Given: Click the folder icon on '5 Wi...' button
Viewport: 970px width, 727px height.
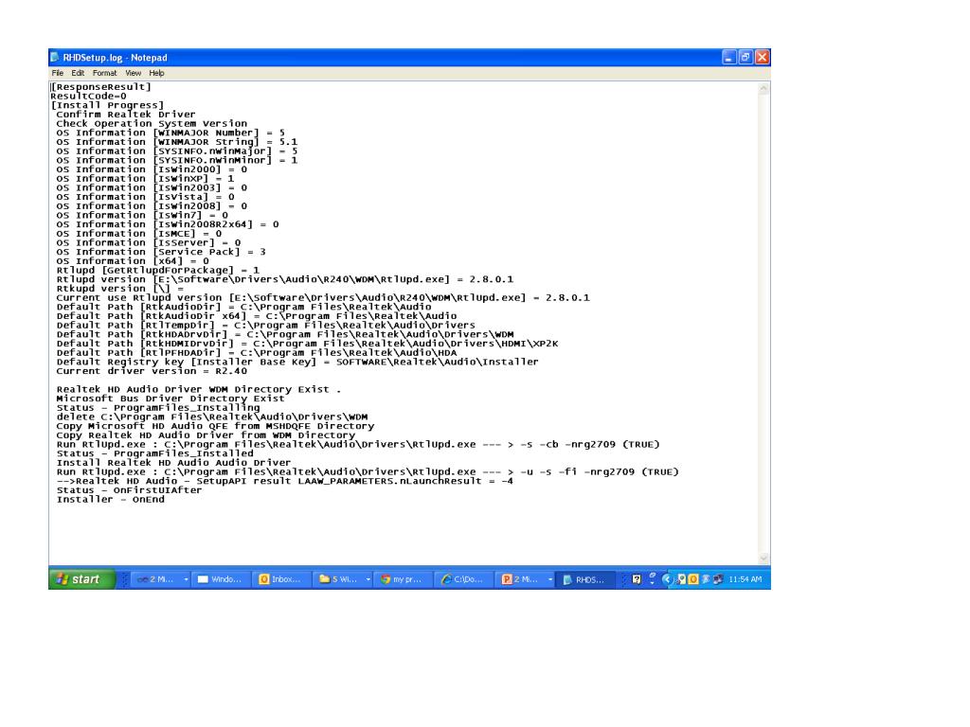Looking at the screenshot, I should click(x=324, y=579).
